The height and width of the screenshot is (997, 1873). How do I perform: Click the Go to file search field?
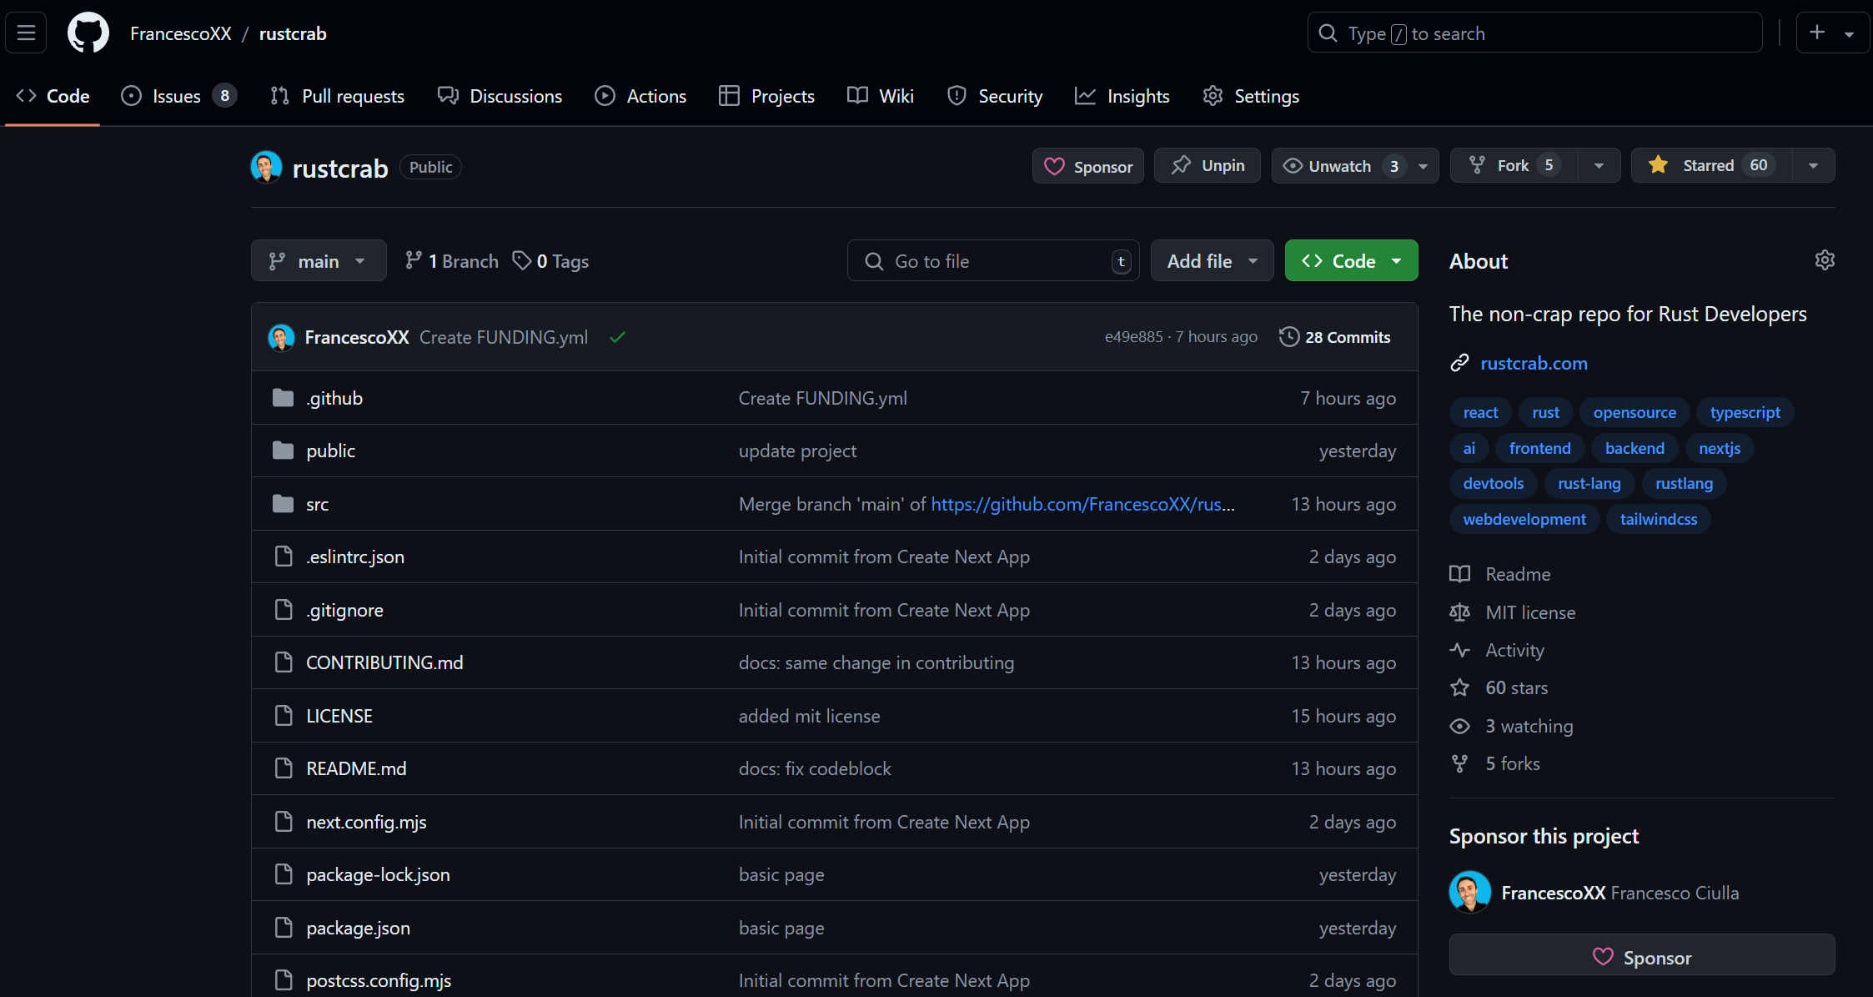tap(992, 261)
